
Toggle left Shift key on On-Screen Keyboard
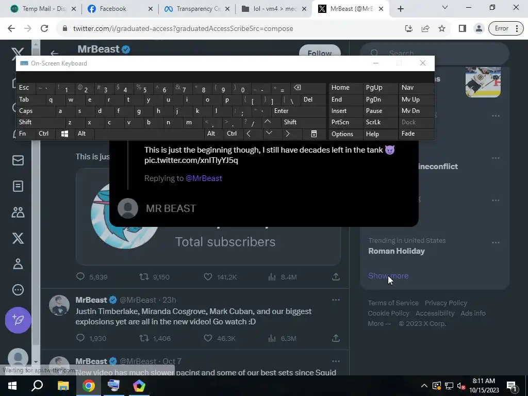(x=40, y=122)
